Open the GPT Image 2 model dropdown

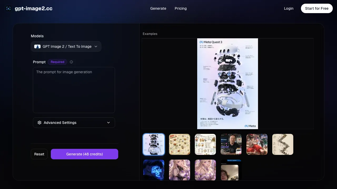pyautogui.click(x=66, y=46)
